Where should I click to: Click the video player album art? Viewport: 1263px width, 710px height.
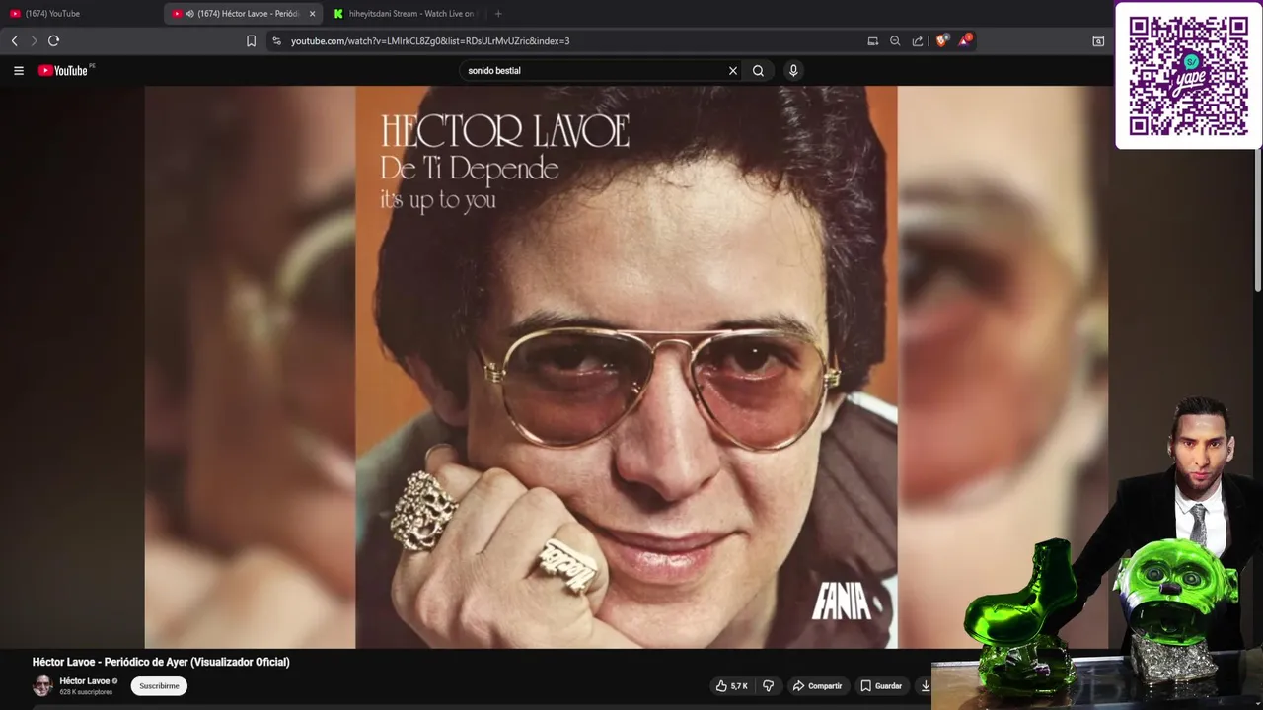point(627,367)
